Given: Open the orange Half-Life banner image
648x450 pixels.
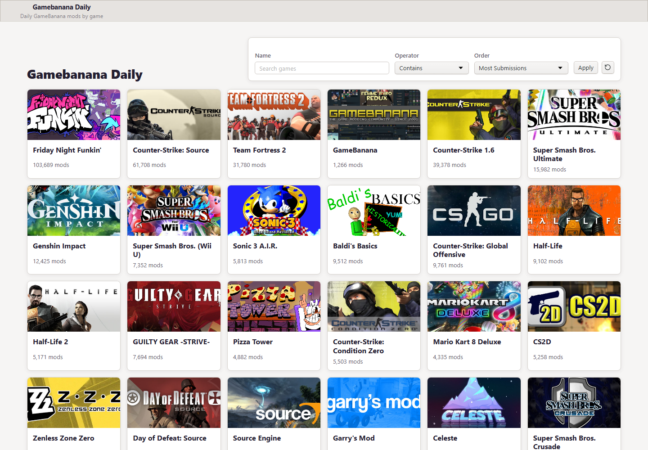Looking at the screenshot, I should 574,211.
